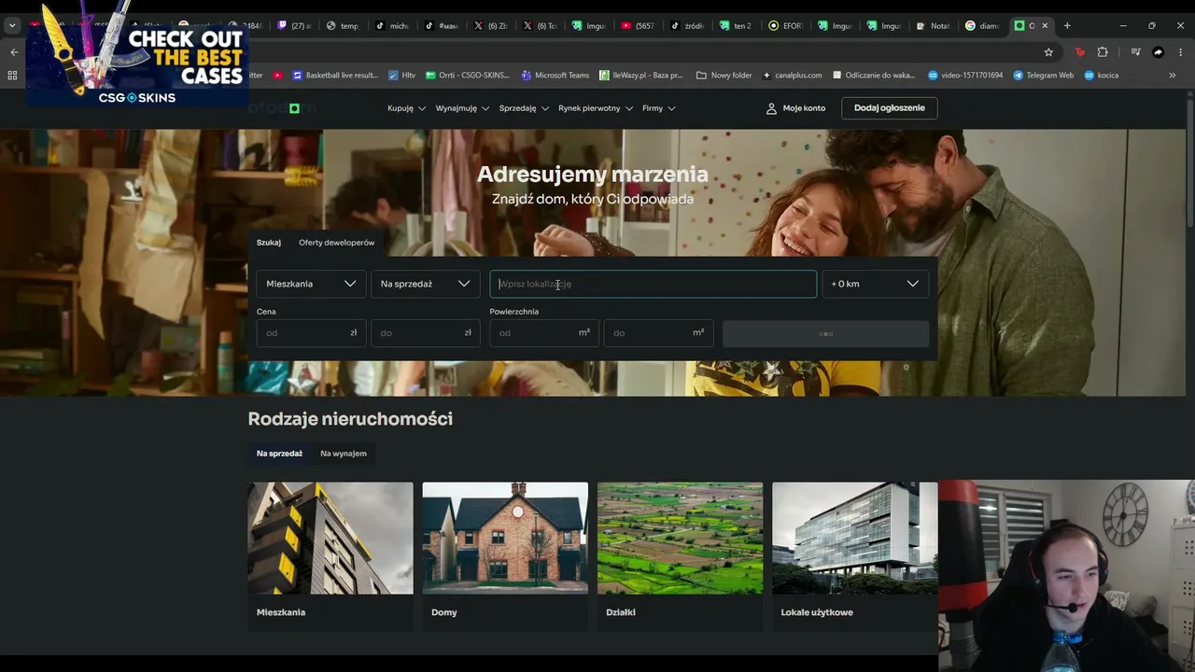Open the Hltv bookmark
Screen dimensions: 1195x672
coord(401,75)
